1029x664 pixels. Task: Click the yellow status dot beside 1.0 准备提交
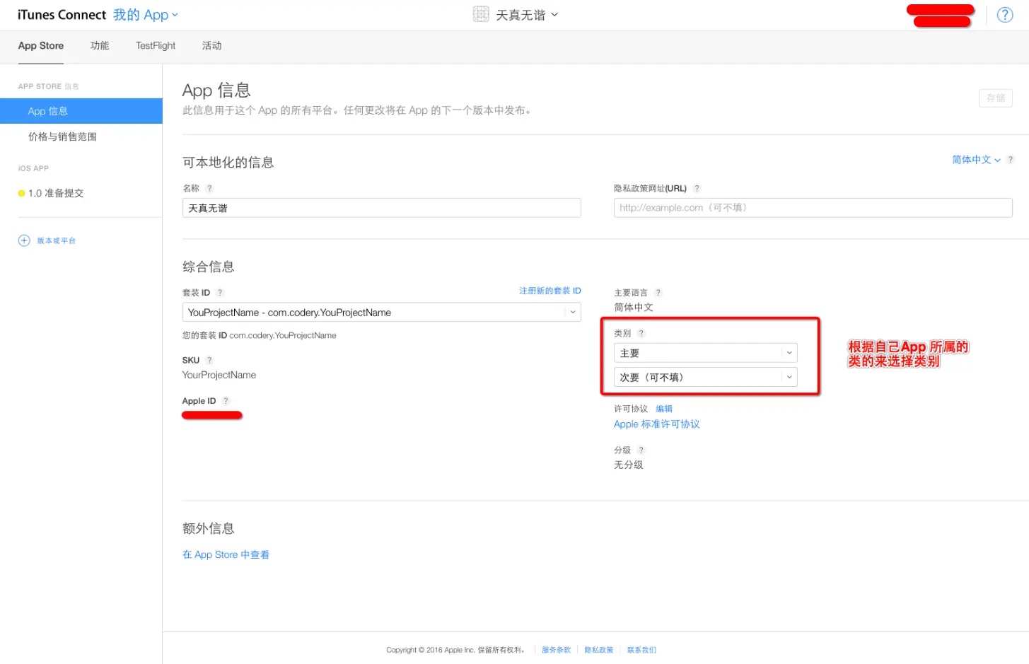[21, 193]
